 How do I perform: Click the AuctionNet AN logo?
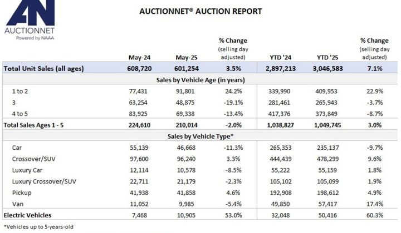coord(30,20)
